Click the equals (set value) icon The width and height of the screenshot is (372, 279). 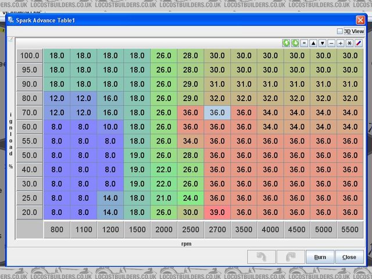tap(304, 43)
